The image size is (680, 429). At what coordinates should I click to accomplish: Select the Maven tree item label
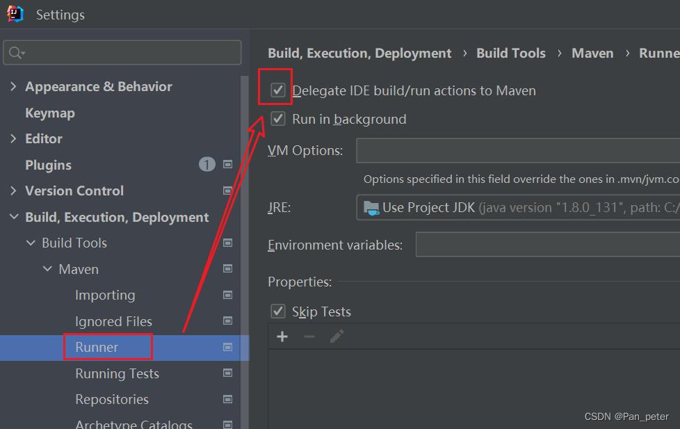[x=79, y=269]
